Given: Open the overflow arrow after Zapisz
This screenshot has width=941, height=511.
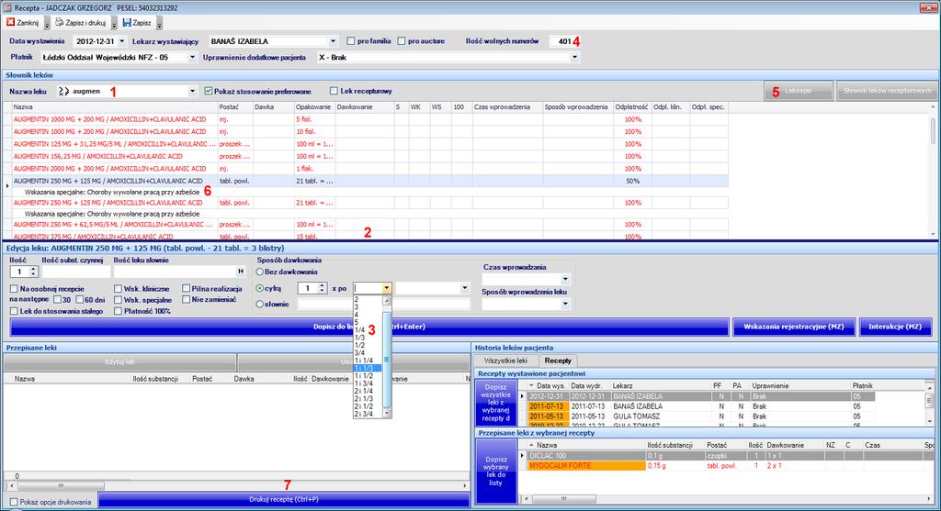Looking at the screenshot, I should click(x=159, y=23).
